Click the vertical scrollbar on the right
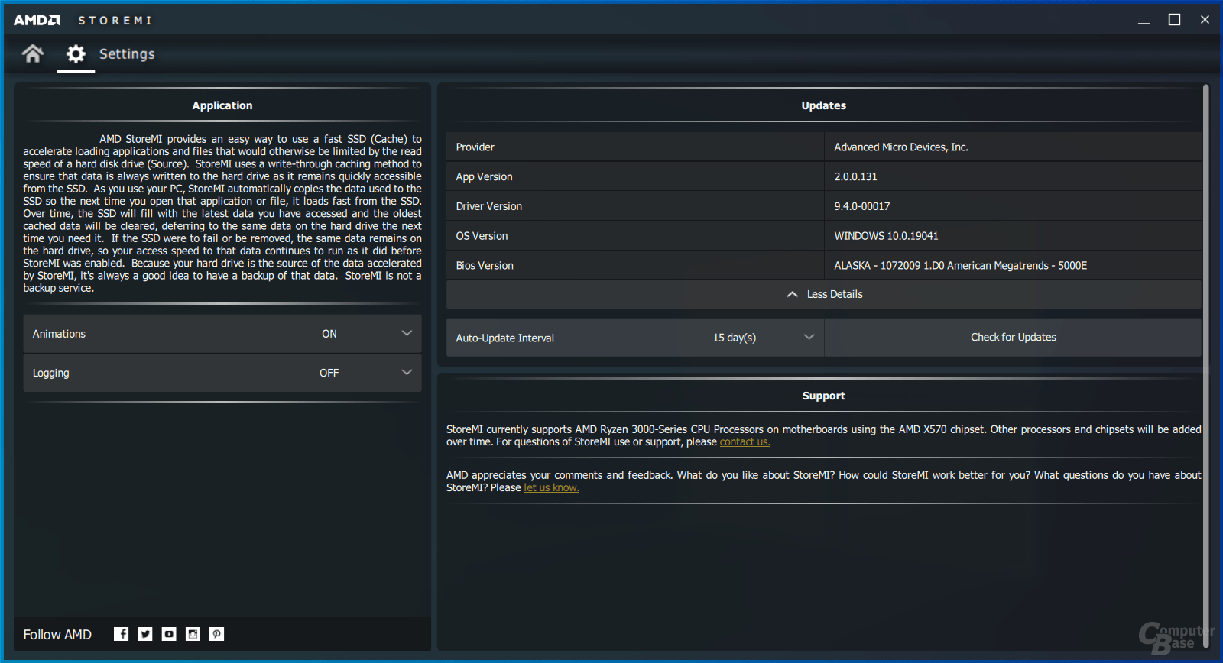Screen dimensions: 1223x663 click(x=1206, y=367)
